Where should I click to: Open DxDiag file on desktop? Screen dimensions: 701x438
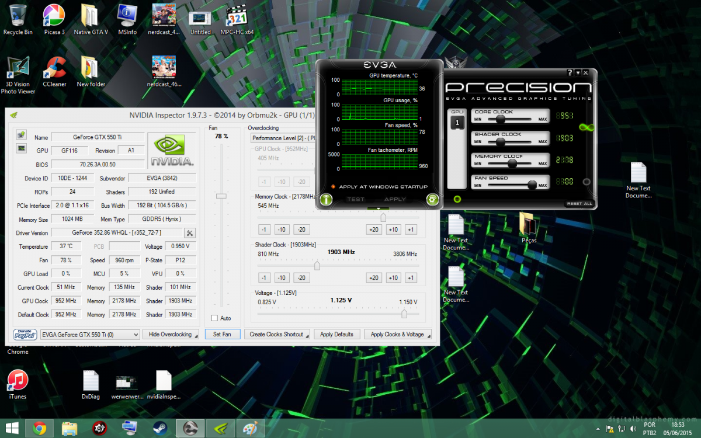point(91,384)
